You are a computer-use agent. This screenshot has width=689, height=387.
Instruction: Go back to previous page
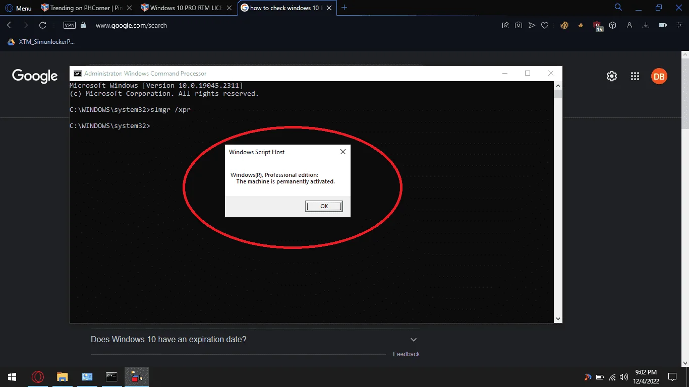tap(9, 25)
